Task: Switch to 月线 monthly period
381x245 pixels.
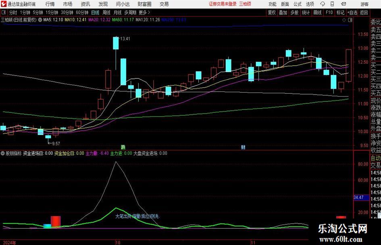Action: tap(117, 12)
